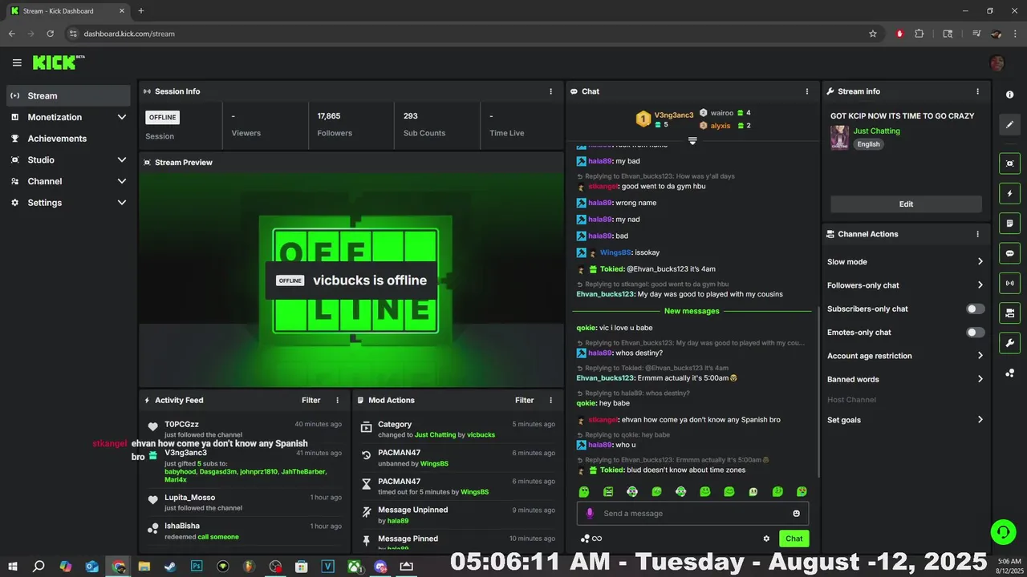Open Outlook from the taskbar
Screen dimensions: 1027x577
[91, 566]
